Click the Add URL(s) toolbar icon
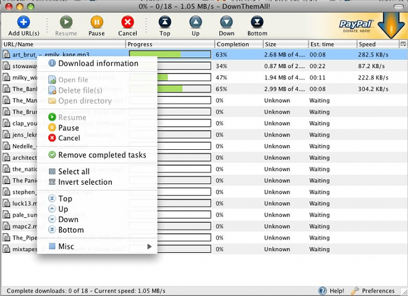This screenshot has height=296, width=408. tap(24, 22)
